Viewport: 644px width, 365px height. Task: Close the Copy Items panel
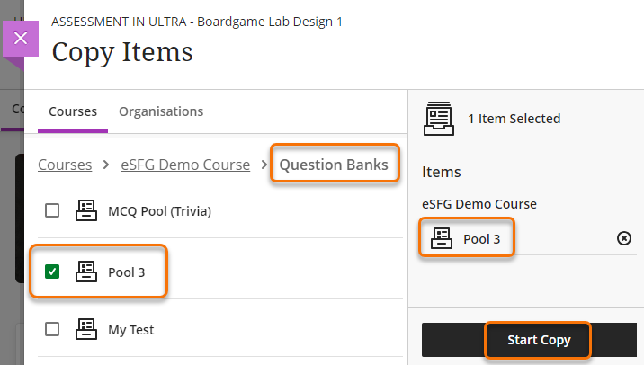pyautogui.click(x=22, y=39)
